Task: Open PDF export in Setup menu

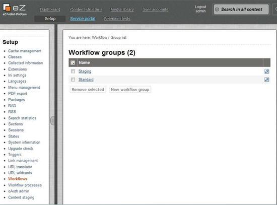Action: [18, 94]
